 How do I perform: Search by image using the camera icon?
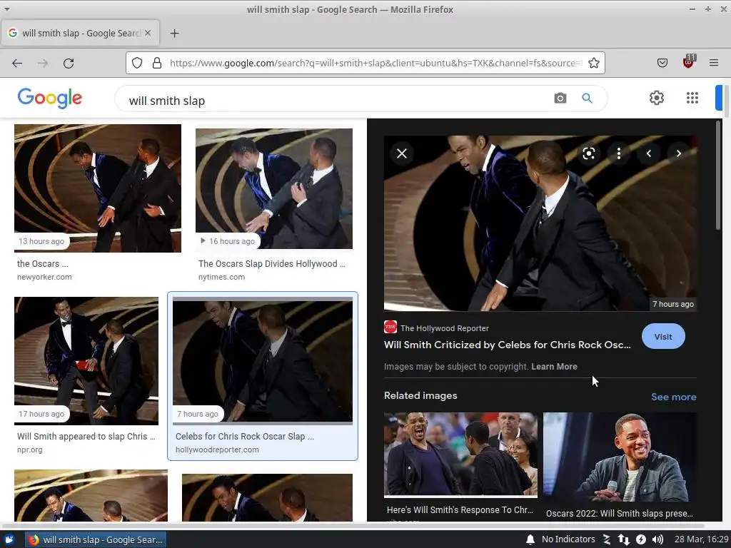(560, 98)
